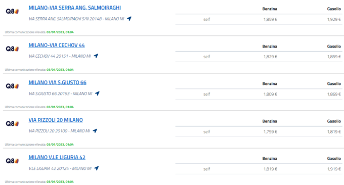
Task: Open MILANO-VIA SERRA ANG. SALMOIRAGHI link
Action: tap(74, 8)
